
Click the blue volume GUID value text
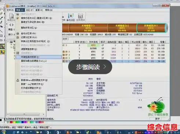pyautogui.click(x=90, y=110)
